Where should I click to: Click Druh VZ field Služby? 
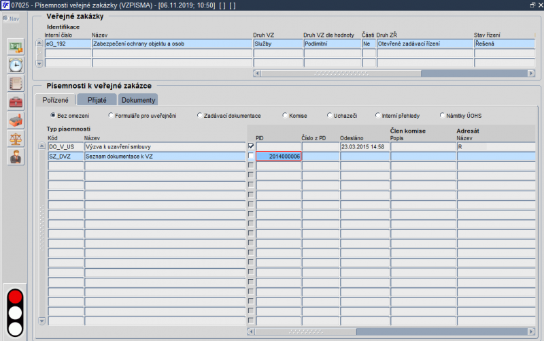click(278, 44)
